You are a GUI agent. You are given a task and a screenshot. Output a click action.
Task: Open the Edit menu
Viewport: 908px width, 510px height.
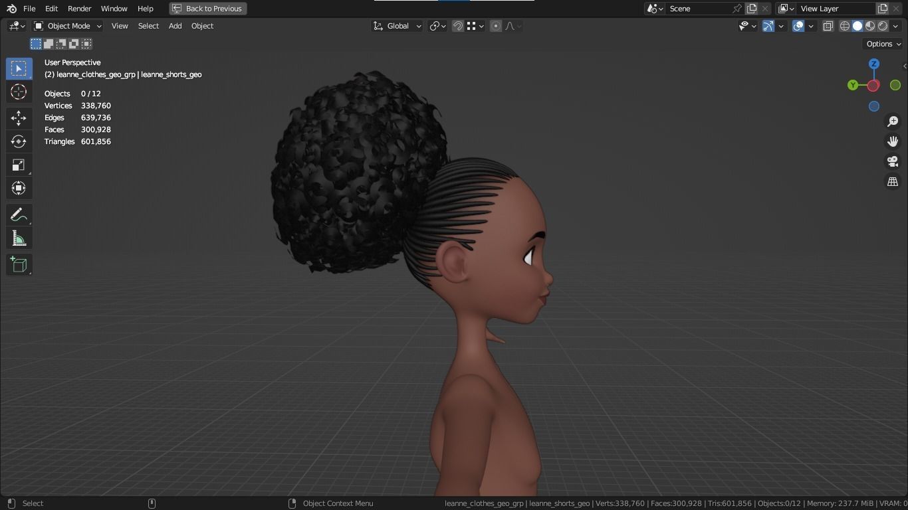click(51, 9)
